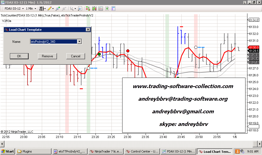Open the Plugins folder taskbar item
This screenshot has width=262, height=155.
34,151
